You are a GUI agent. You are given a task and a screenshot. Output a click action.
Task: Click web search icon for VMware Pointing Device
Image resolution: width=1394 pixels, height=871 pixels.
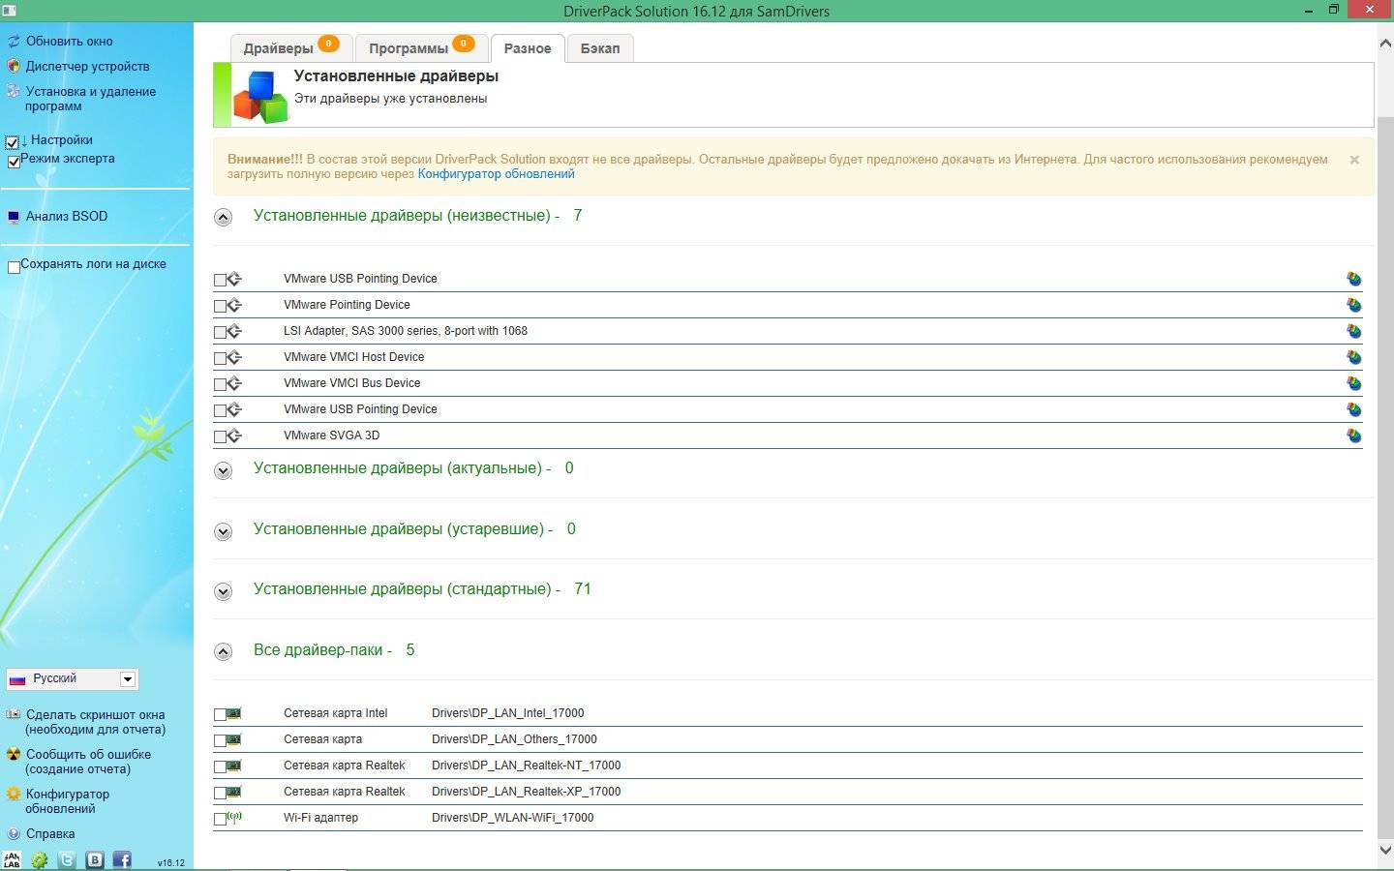(x=1353, y=305)
